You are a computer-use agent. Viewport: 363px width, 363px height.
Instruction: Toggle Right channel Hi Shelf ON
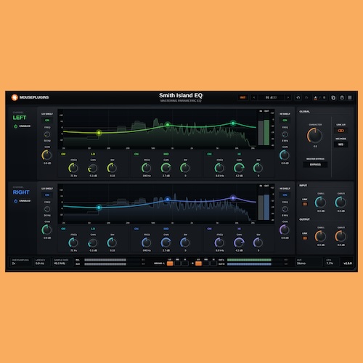click(285, 195)
